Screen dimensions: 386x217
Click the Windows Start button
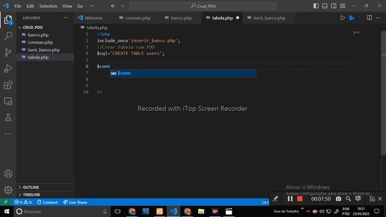tap(7, 212)
